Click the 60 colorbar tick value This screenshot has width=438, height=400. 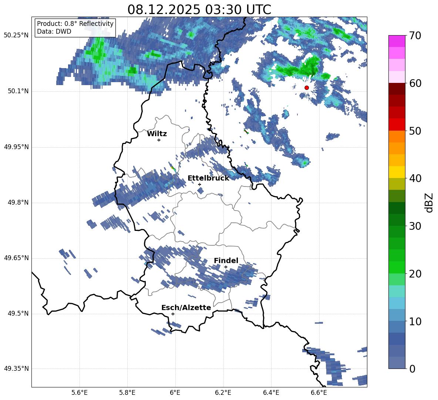pyautogui.click(x=415, y=83)
